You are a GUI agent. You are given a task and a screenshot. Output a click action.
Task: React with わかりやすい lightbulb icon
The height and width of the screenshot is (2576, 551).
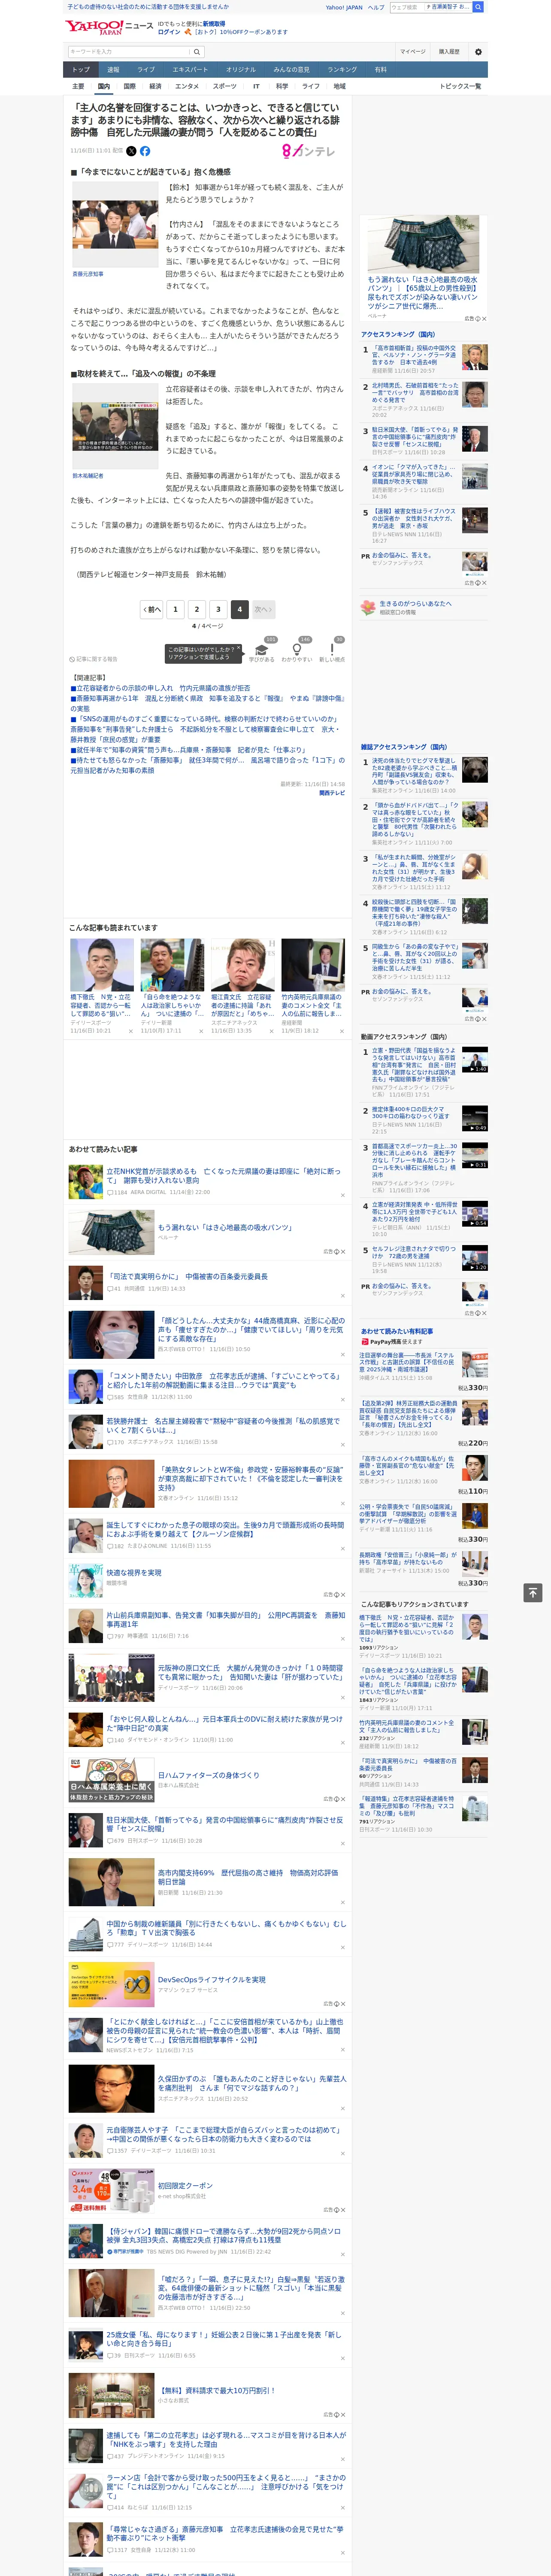(297, 650)
